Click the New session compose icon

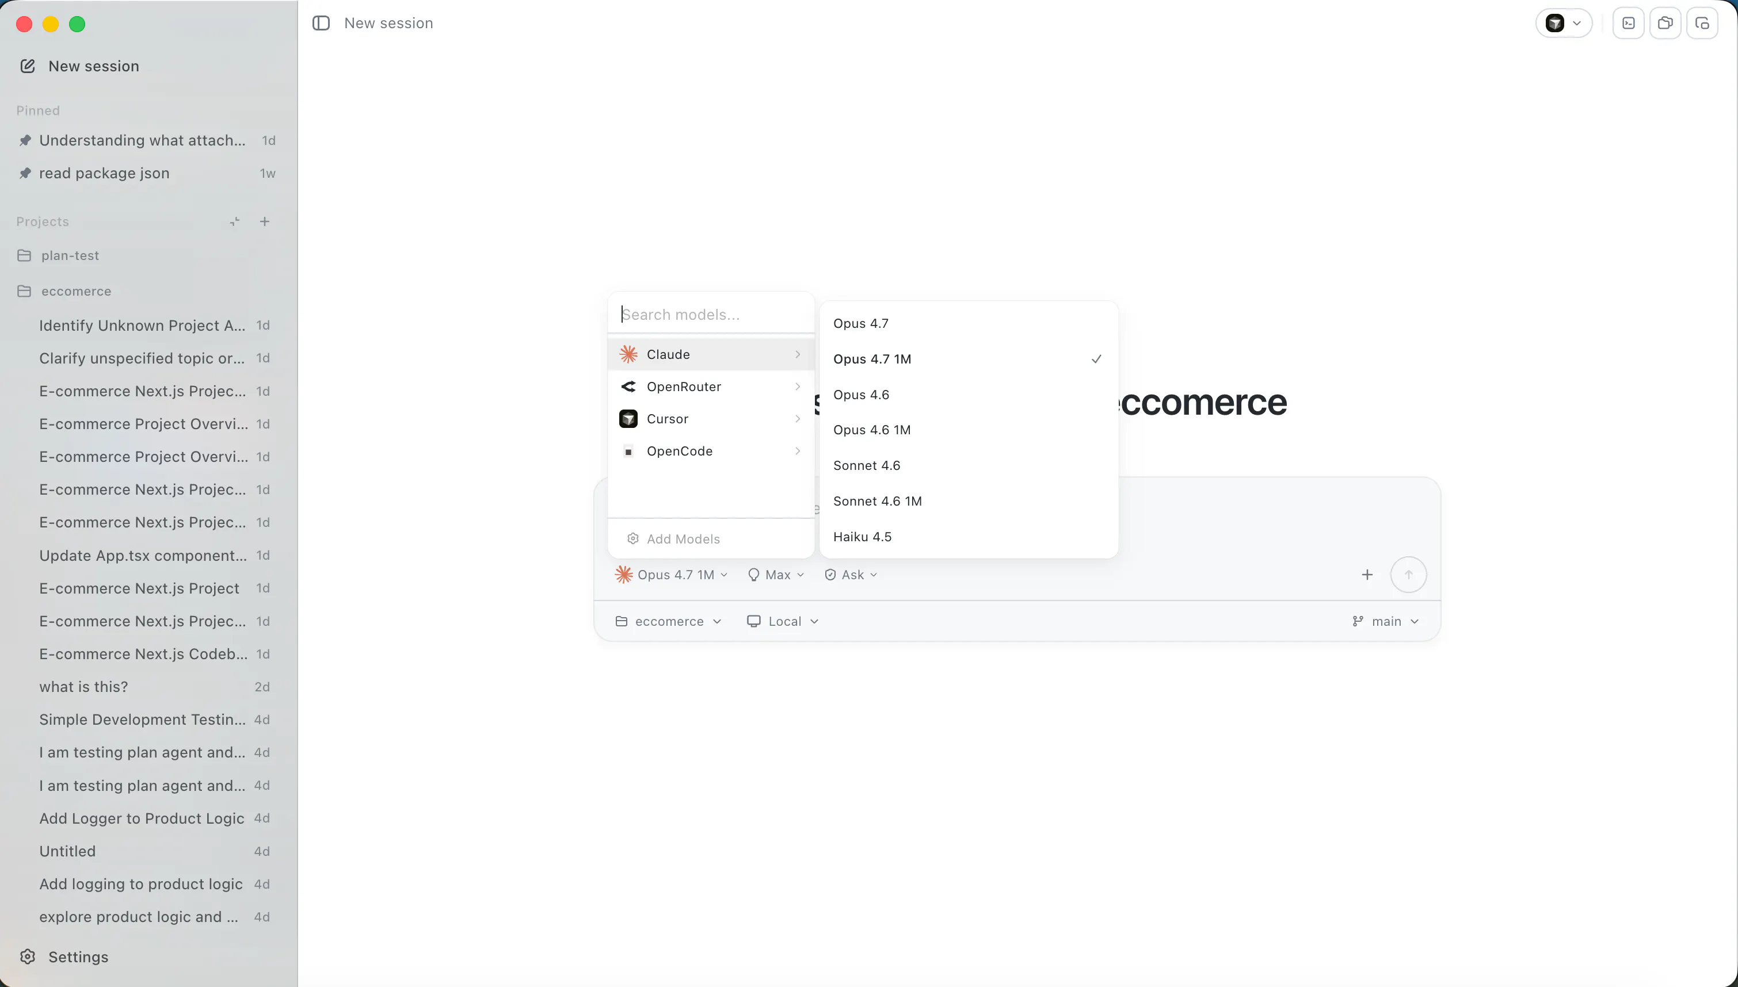(x=28, y=66)
